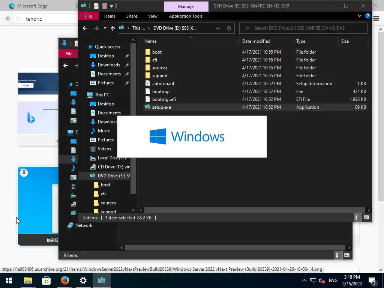Open the Edge hamburger menu

[376, 19]
